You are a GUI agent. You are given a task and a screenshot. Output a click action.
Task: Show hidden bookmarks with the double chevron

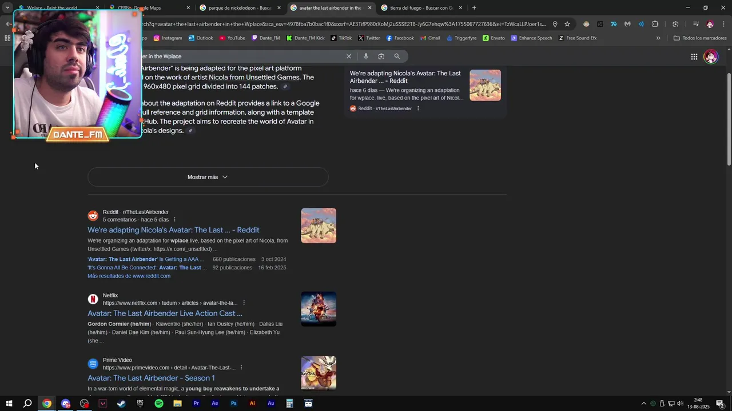click(x=658, y=38)
